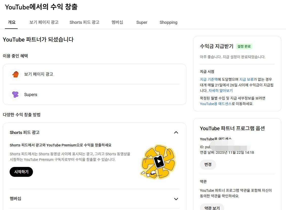Click the popcorn icon for 보기 페이지 광고
The image size is (286, 210).
tap(15, 74)
